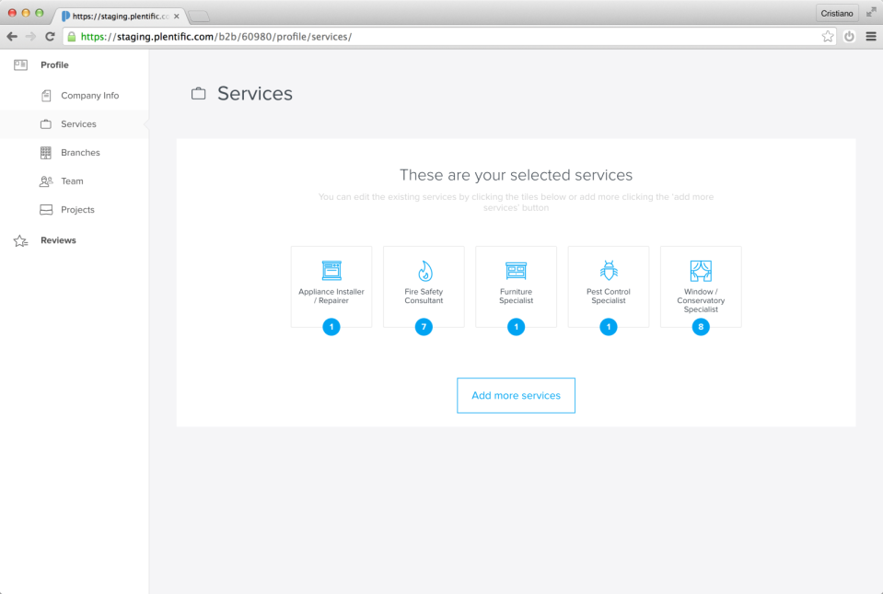The width and height of the screenshot is (883, 594).
Task: Click the Pest Control bug icon
Action: pos(609,271)
